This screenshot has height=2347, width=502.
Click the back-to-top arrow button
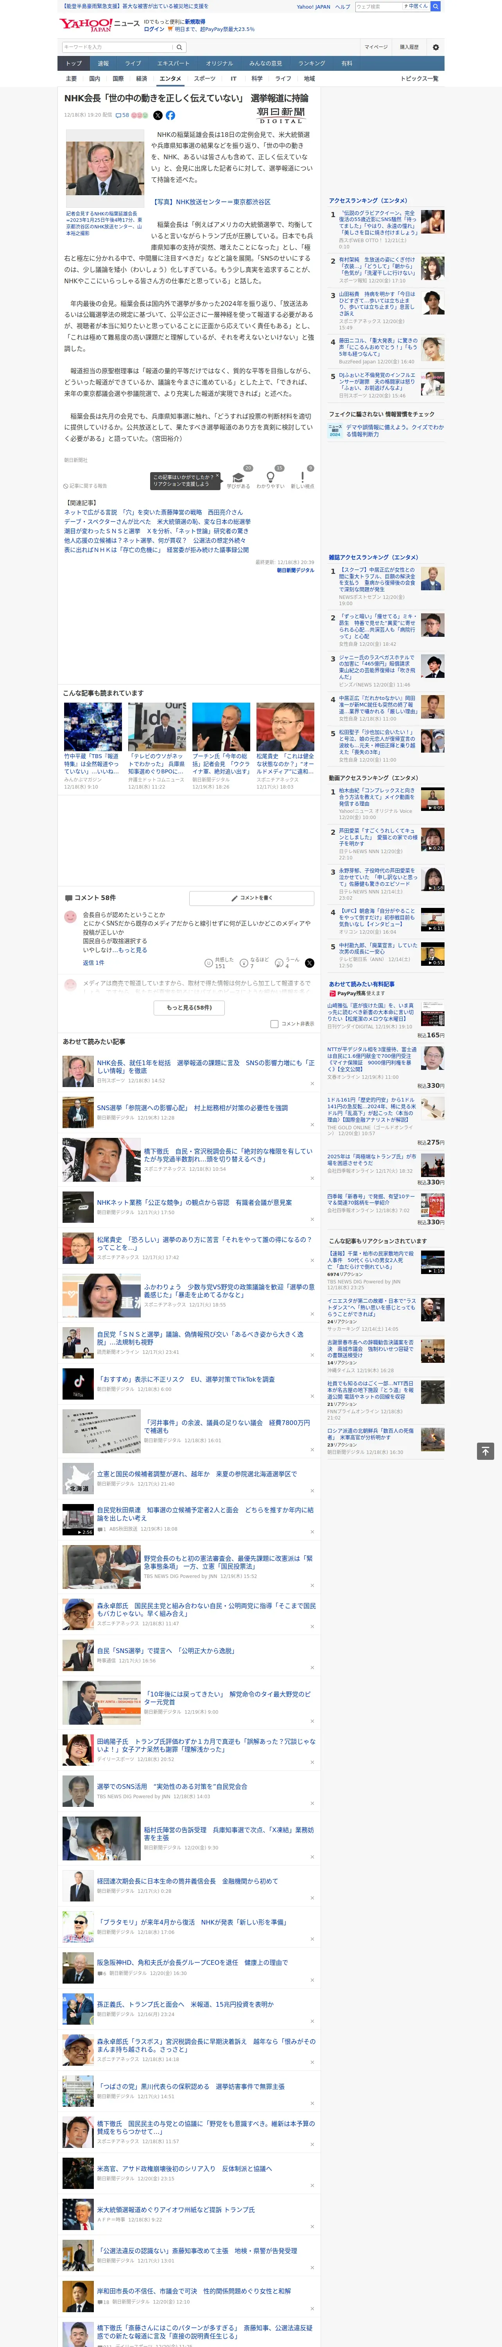click(486, 1450)
